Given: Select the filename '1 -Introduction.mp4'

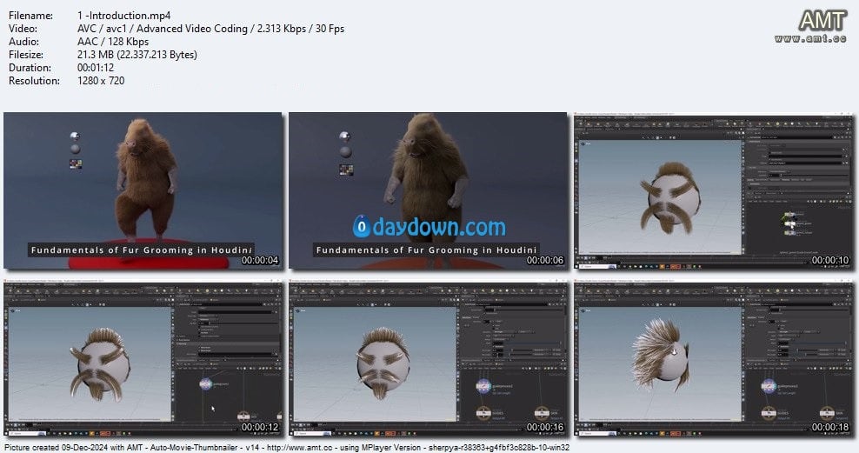Looking at the screenshot, I should click(x=123, y=16).
